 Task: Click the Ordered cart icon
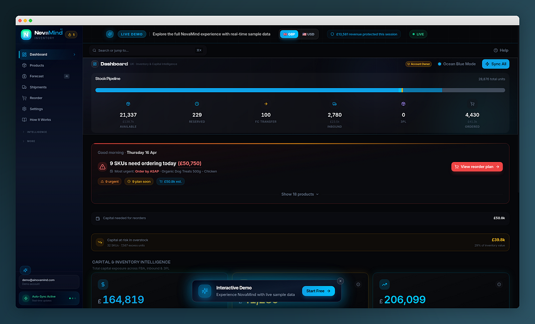pyautogui.click(x=472, y=104)
